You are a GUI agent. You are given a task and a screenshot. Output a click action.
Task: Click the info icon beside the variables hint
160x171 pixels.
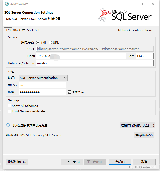click(x=8, y=125)
